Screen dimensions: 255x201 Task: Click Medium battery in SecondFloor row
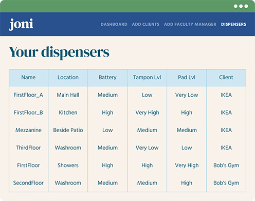[x=107, y=183]
